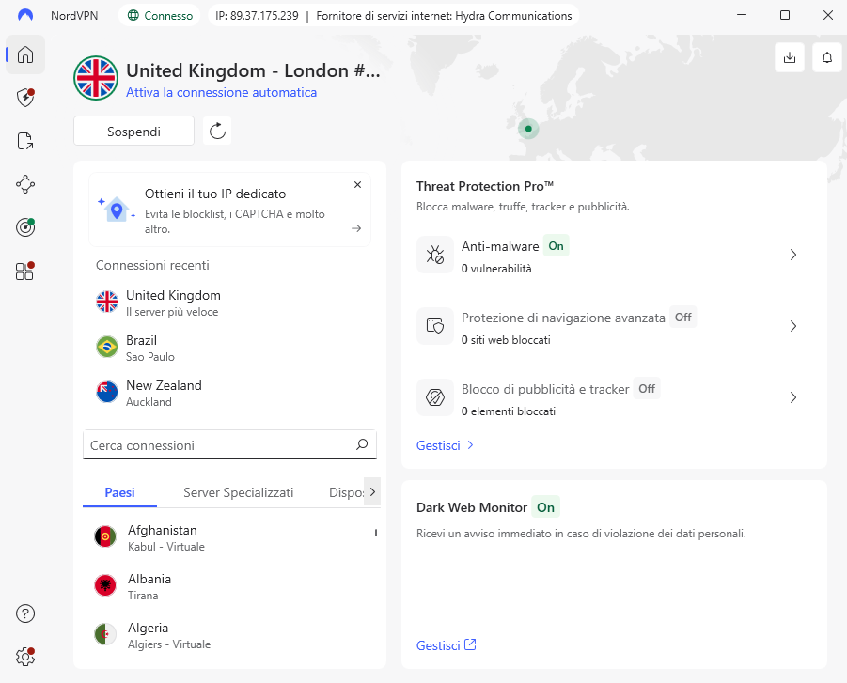The width and height of the screenshot is (847, 683).
Task: Click the Connessioni recenti label
Action: tap(152, 265)
